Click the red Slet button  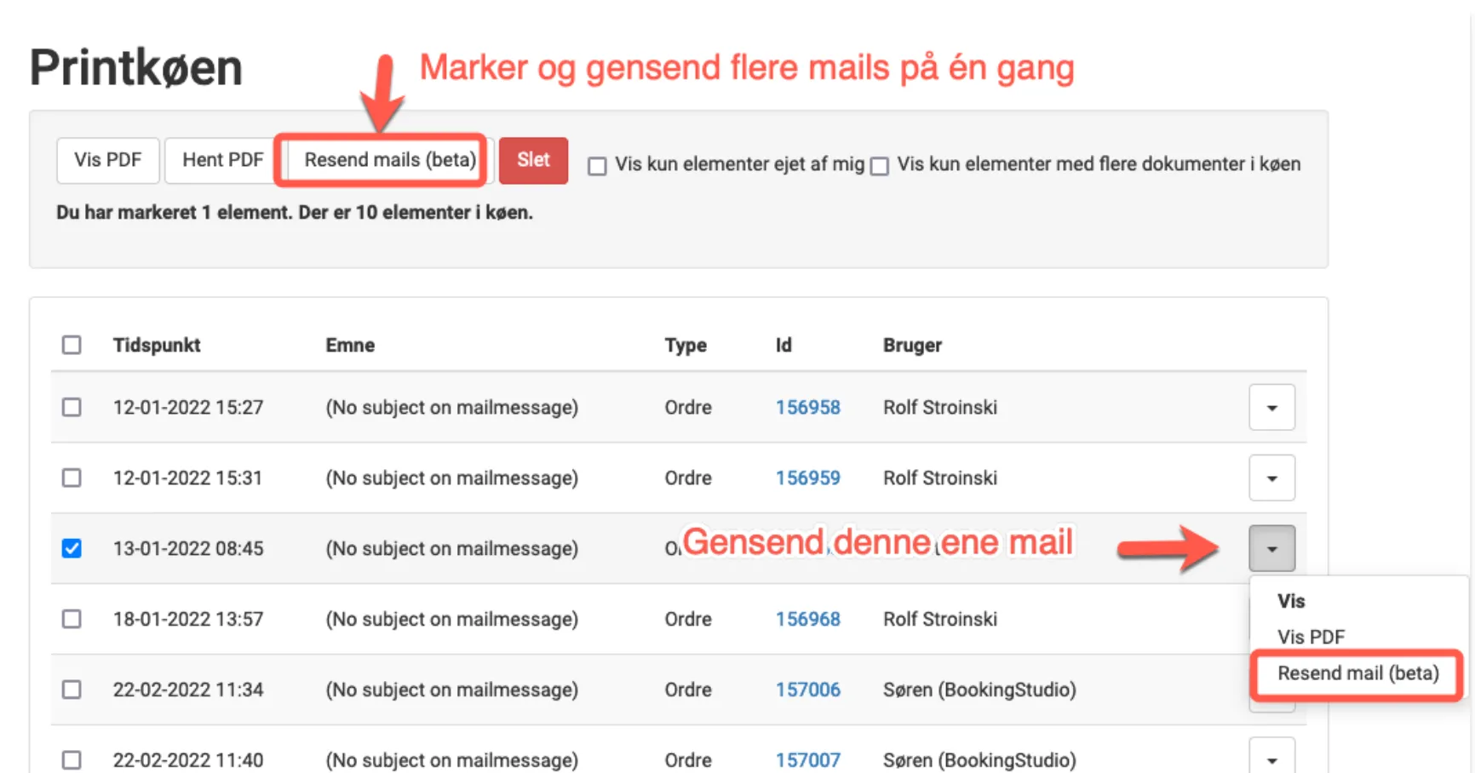(x=533, y=160)
